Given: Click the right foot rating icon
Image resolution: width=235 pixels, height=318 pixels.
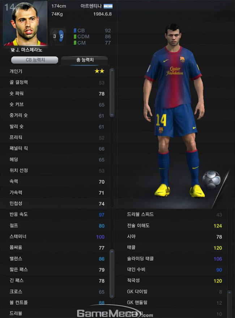Looking at the screenshot, I should pyautogui.click(x=61, y=36).
